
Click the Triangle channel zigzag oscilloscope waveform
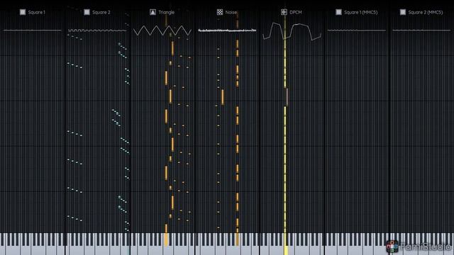click(162, 30)
